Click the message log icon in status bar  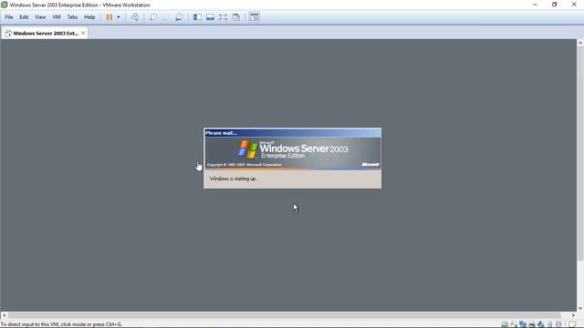tap(573, 324)
